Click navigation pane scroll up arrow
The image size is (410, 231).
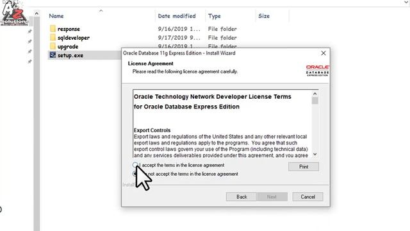click(x=37, y=13)
